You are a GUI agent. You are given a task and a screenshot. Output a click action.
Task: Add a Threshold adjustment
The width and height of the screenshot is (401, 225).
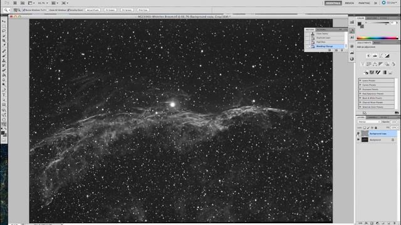378,72
